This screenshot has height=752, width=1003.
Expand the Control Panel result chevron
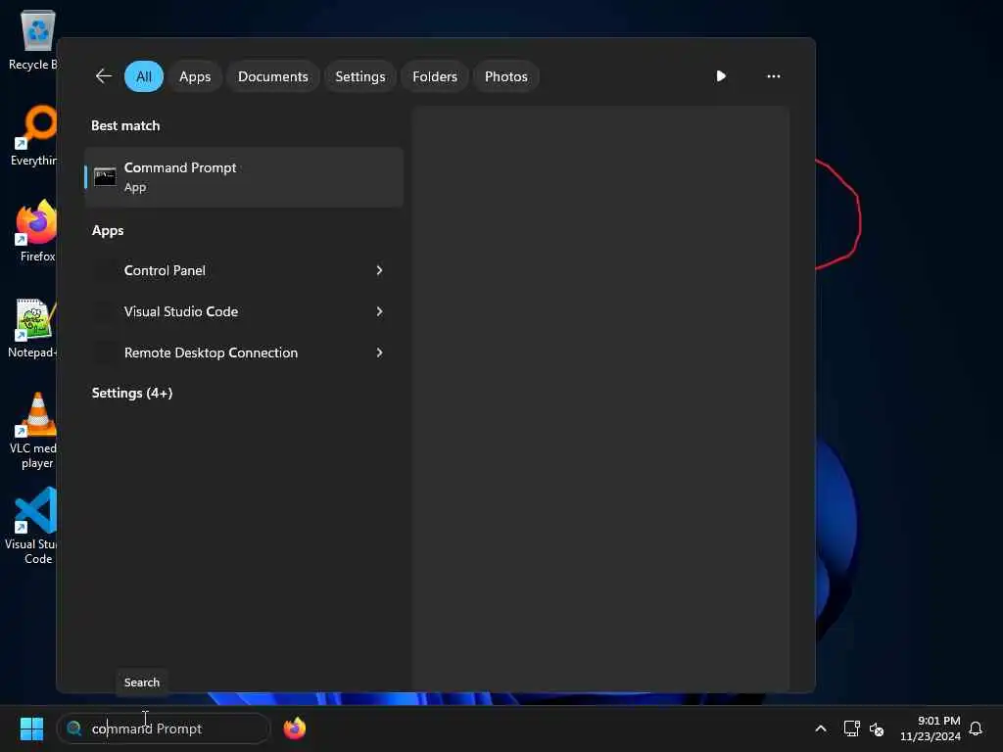point(379,270)
